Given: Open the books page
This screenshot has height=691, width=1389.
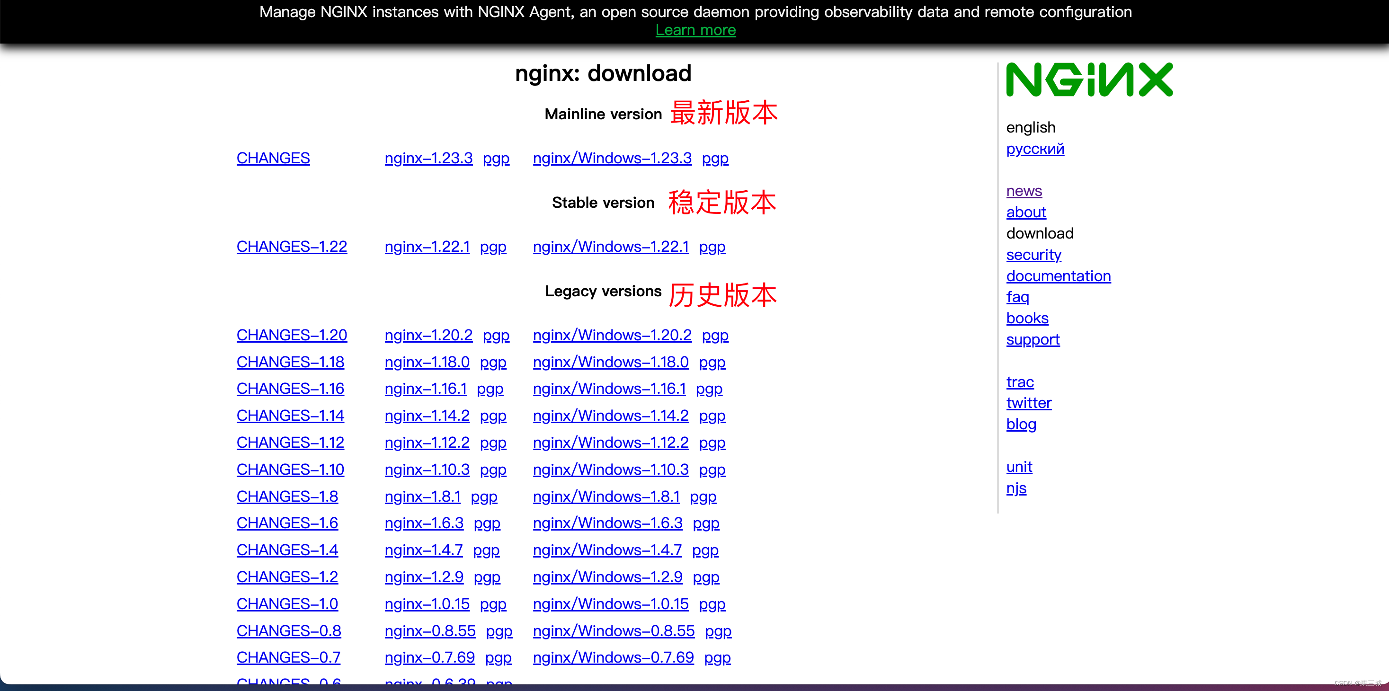Looking at the screenshot, I should 1027,318.
